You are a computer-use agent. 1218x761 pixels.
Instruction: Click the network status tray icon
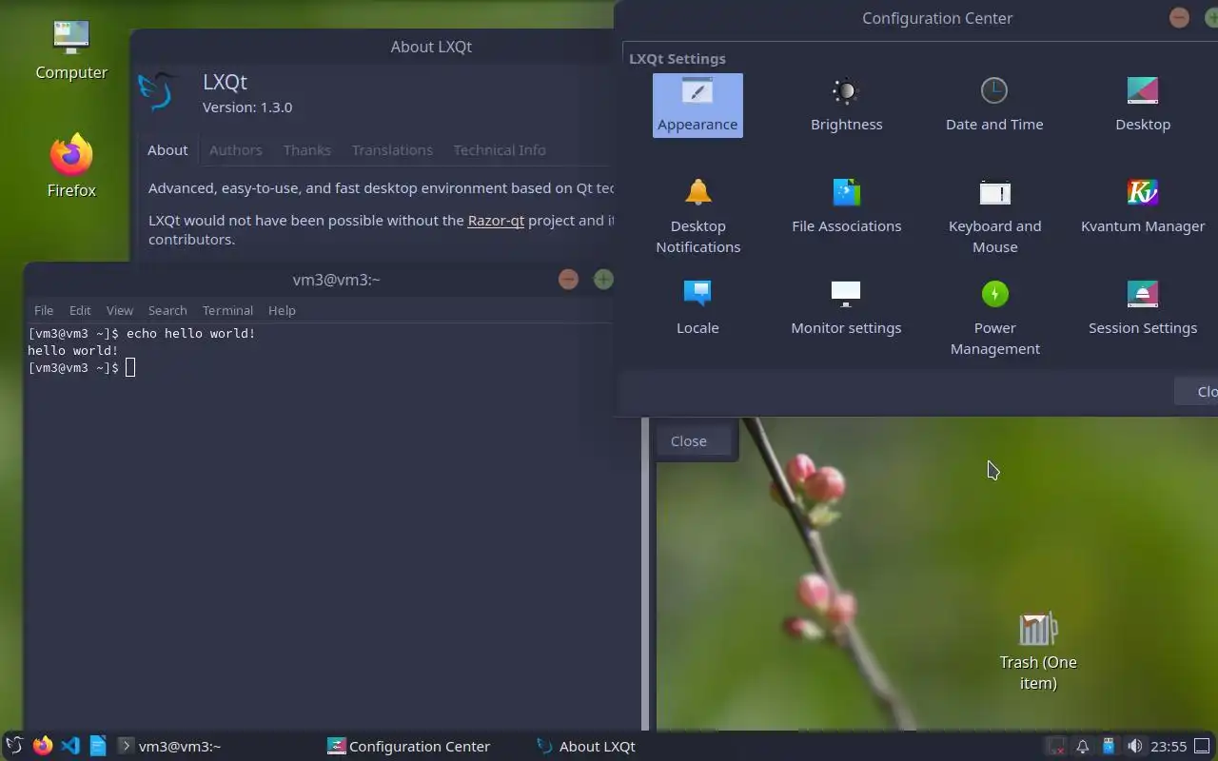(x=1056, y=747)
